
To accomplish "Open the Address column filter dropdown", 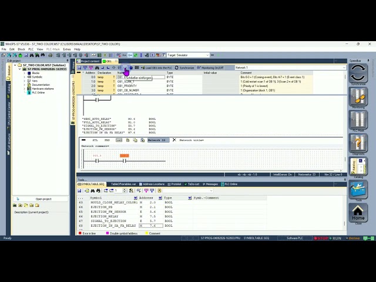I will [x=160, y=198].
